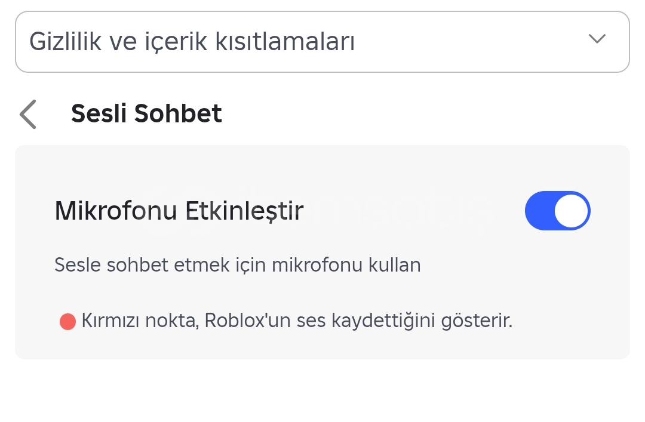Toggle the Mikrofonu Etkinleştir switch
Image resolution: width=645 pixels, height=422 pixels.
click(x=557, y=211)
